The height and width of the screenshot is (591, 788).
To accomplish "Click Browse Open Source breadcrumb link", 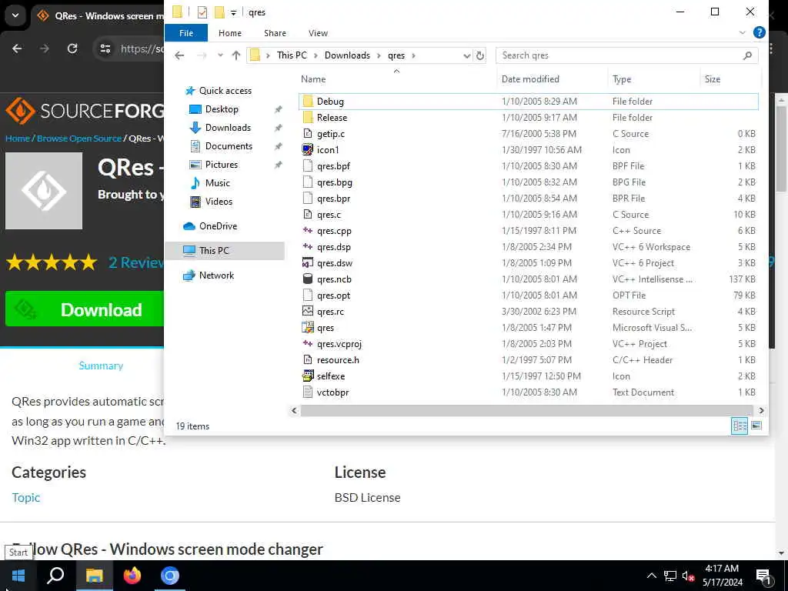I will [79, 139].
